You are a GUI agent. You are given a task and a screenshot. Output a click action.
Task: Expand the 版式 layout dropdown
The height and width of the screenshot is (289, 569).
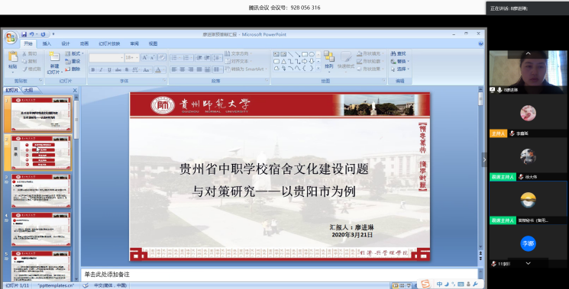pos(74,53)
